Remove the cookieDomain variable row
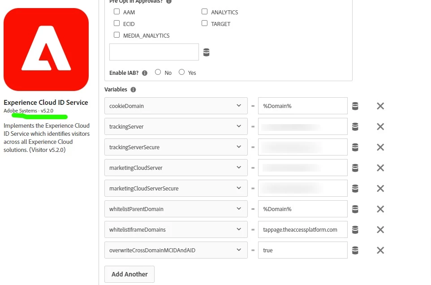 pyautogui.click(x=380, y=106)
